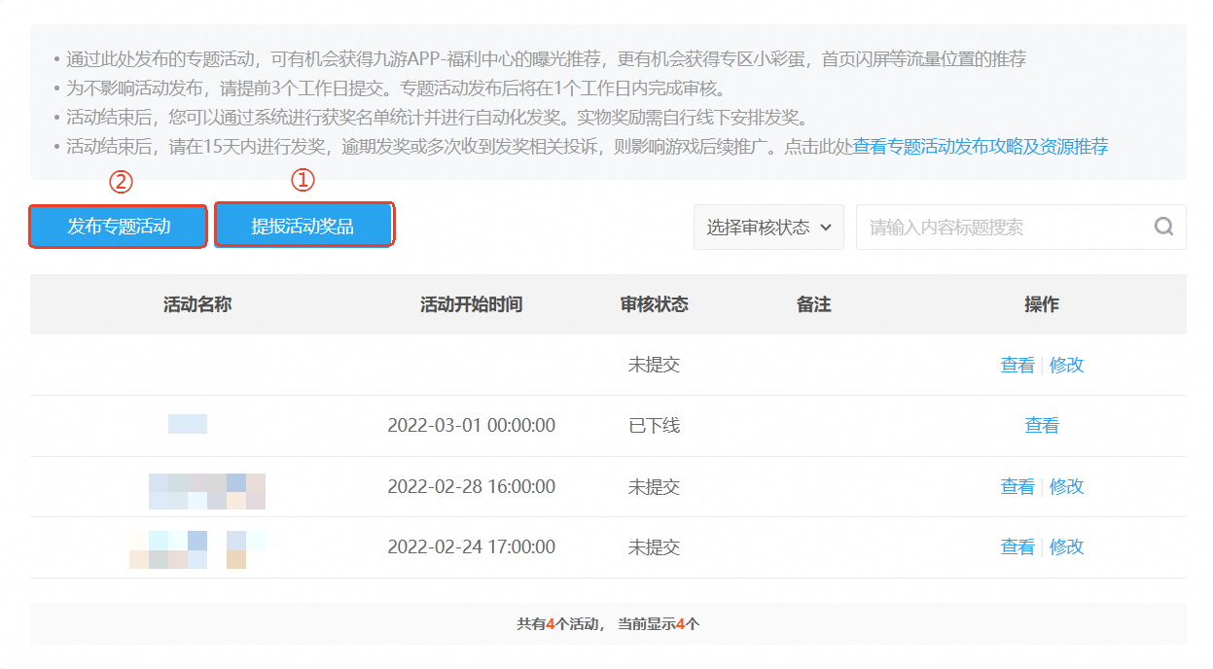
Task: Click 查看 for the activity without start time
Action: point(1017,365)
